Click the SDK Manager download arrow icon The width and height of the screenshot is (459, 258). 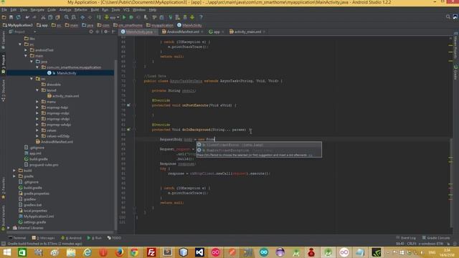click(192, 17)
